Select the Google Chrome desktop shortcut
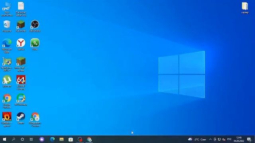This screenshot has width=255, height=143. pyautogui.click(x=7, y=101)
